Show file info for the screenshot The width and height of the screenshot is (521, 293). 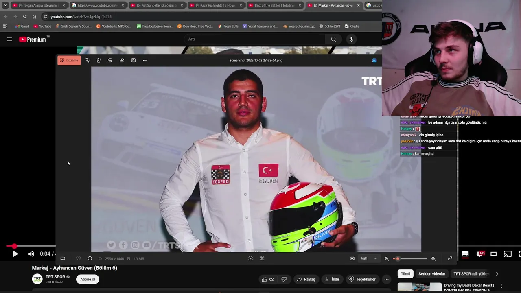[90, 258]
